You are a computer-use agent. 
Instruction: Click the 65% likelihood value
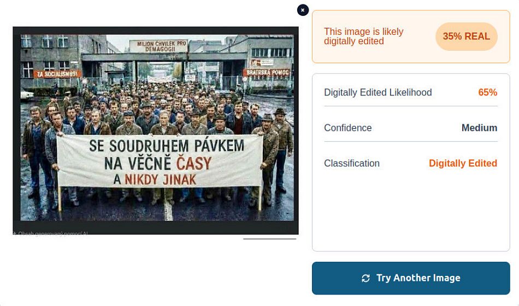pos(487,93)
